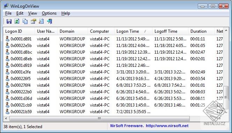Click the horizontal scrollbar left arrow
The image size is (232, 133).
click(6, 118)
